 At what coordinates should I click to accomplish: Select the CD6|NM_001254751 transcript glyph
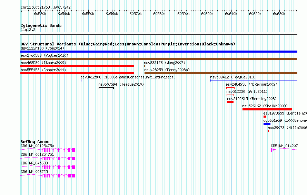coord(48,159)
